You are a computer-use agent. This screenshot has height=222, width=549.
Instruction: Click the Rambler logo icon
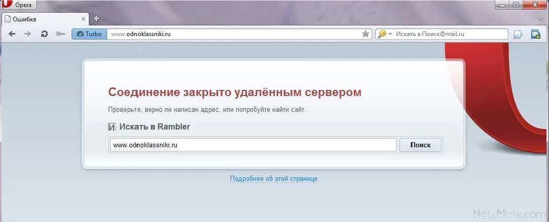[112, 127]
